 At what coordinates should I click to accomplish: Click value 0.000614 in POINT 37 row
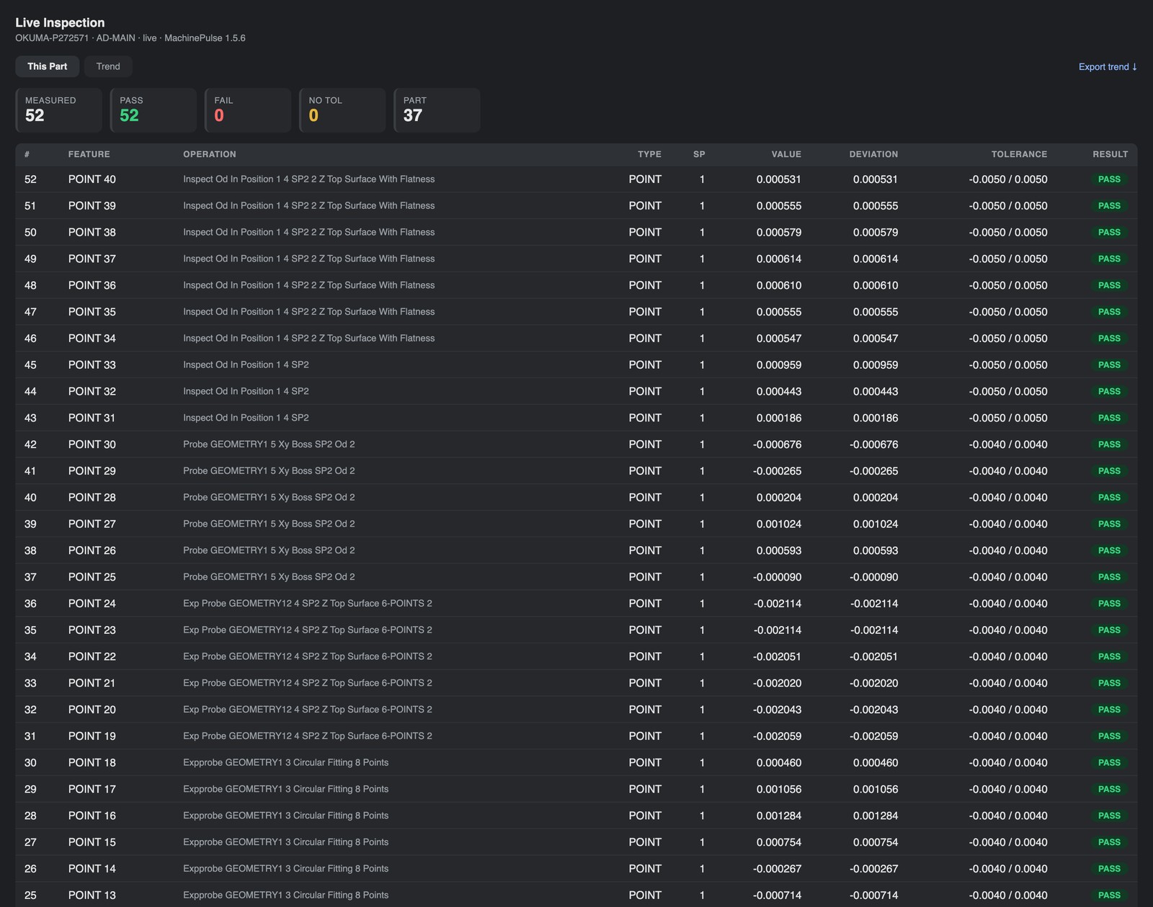(779, 259)
